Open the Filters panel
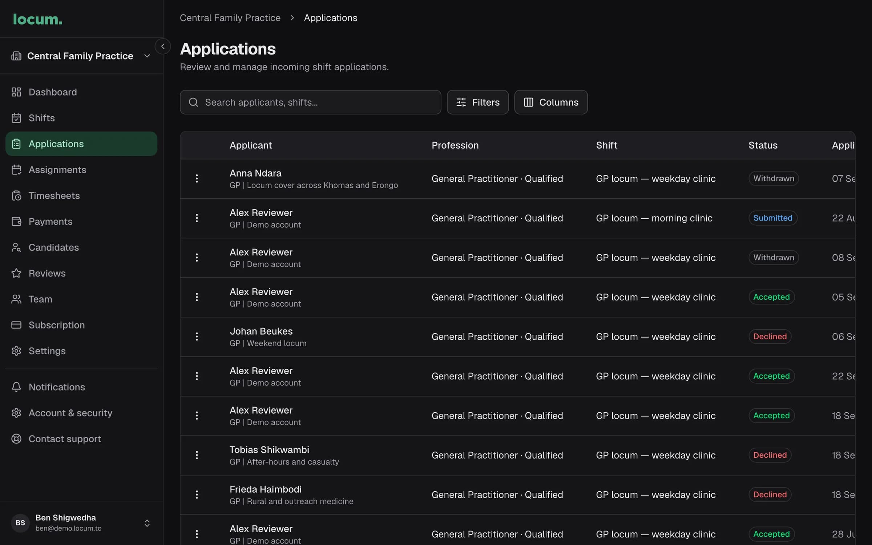This screenshot has width=872, height=545. [477, 102]
